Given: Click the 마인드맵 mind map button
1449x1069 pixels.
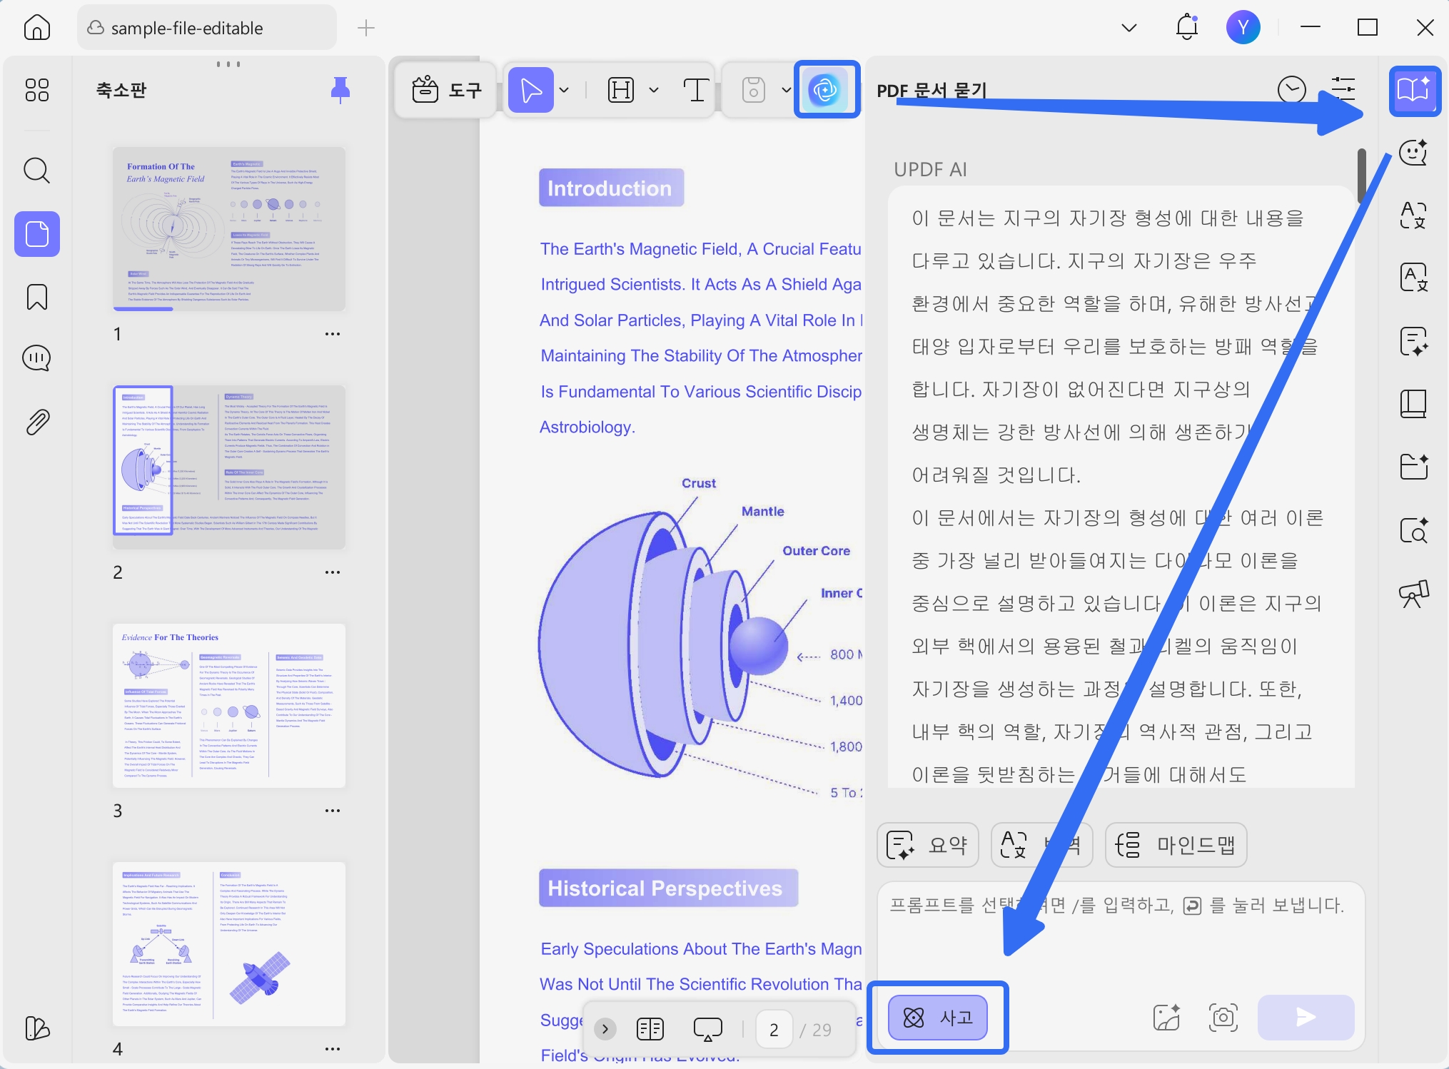Looking at the screenshot, I should click(x=1176, y=845).
